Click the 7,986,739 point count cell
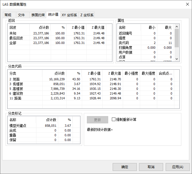192x174 pixels. (x=58, y=89)
